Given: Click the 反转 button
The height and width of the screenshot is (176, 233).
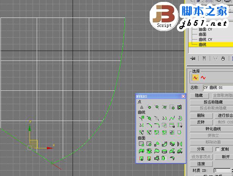Looking at the screenshot, I should pos(201,122).
